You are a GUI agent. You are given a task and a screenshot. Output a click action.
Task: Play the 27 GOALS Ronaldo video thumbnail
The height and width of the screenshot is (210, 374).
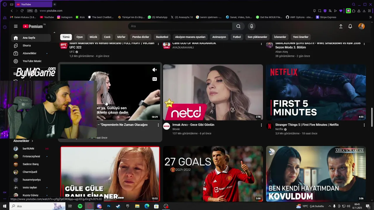click(213, 174)
